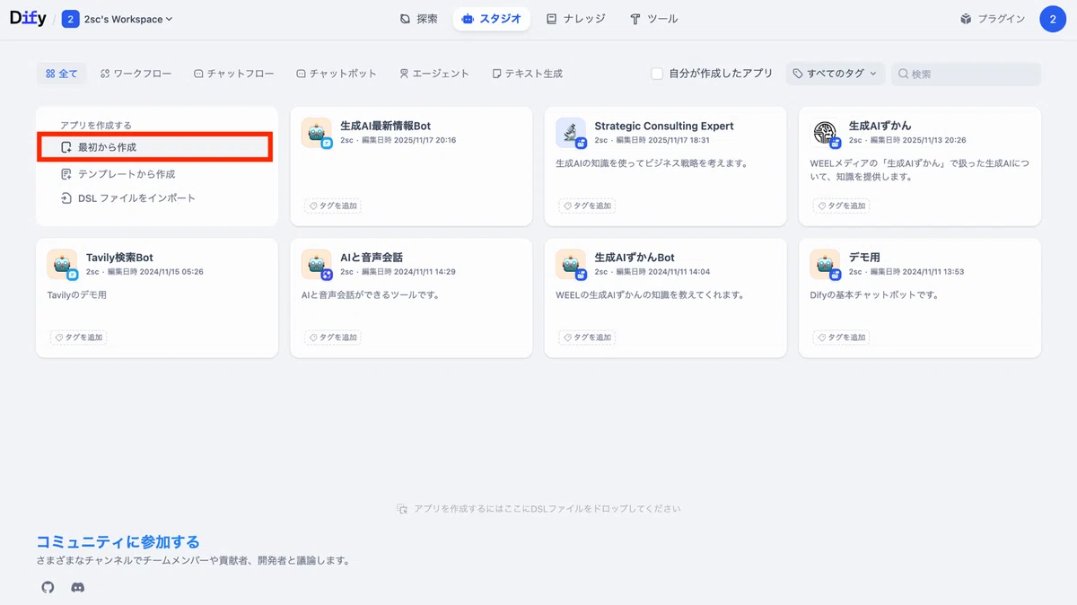Open the 生成AIずかんBot app card

pyautogui.click(x=665, y=298)
